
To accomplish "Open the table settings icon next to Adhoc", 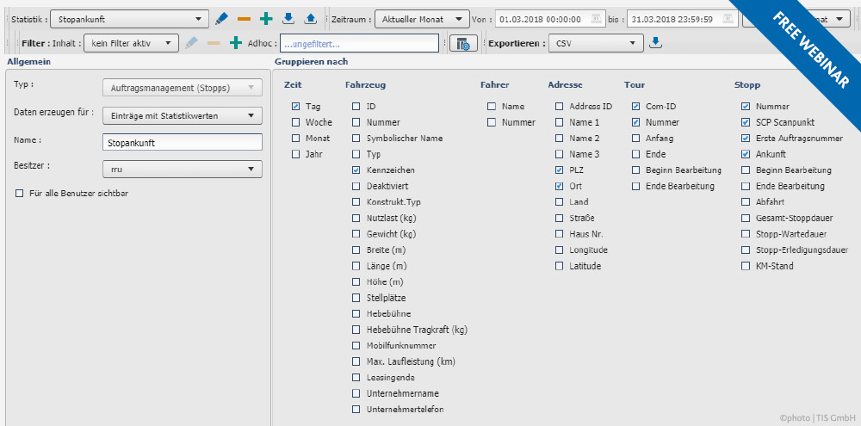I will (462, 43).
